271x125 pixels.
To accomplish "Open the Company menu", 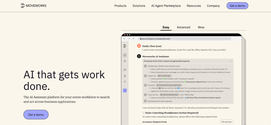I will click(213, 6).
